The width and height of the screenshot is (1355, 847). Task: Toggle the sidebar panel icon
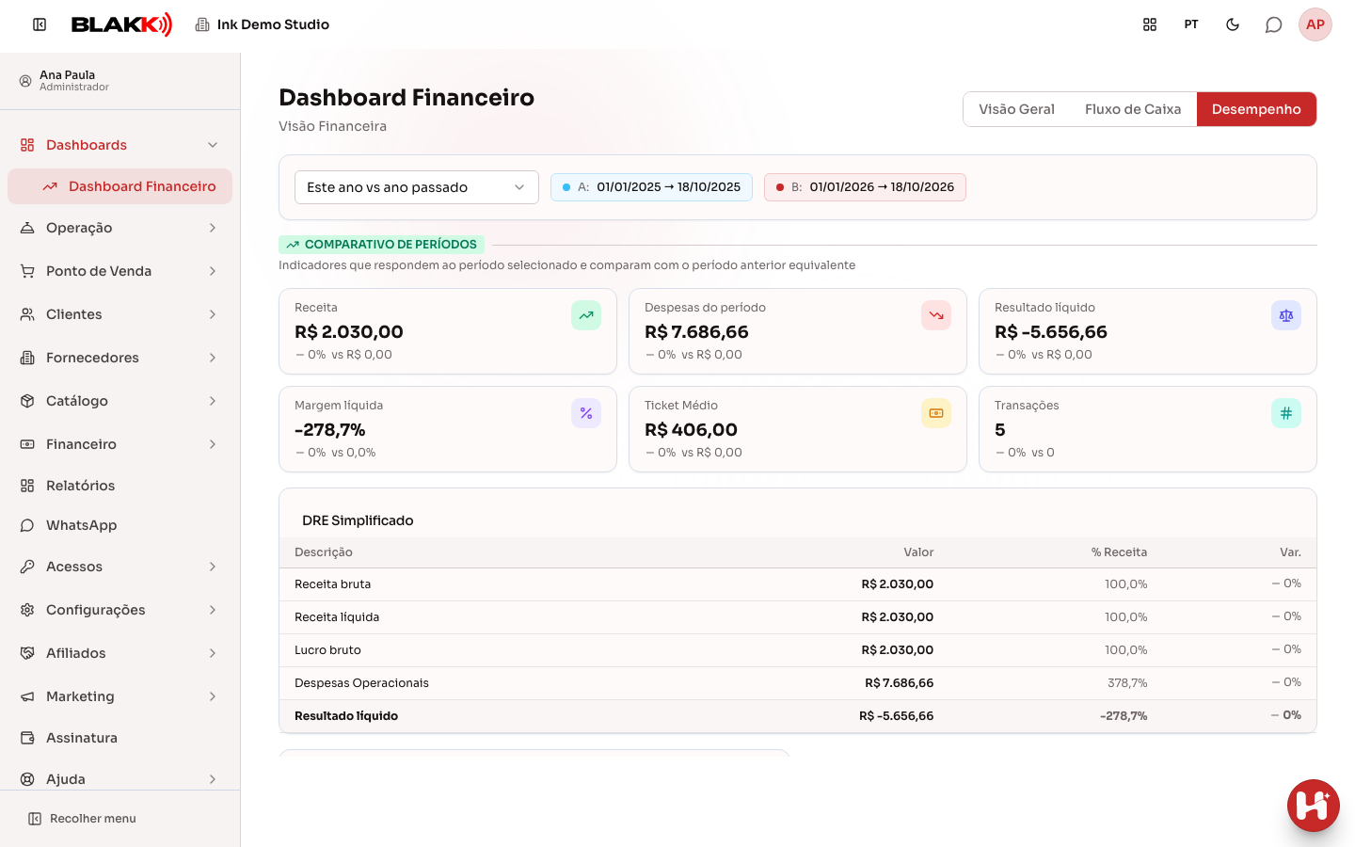[40, 24]
